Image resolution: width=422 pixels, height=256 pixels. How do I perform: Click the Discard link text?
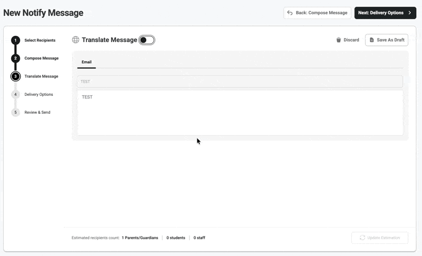point(351,40)
